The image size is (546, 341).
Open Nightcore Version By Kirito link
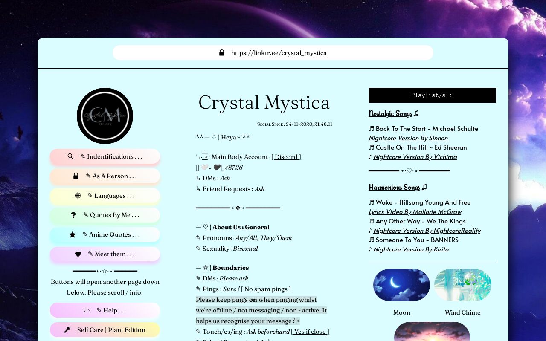click(x=411, y=249)
